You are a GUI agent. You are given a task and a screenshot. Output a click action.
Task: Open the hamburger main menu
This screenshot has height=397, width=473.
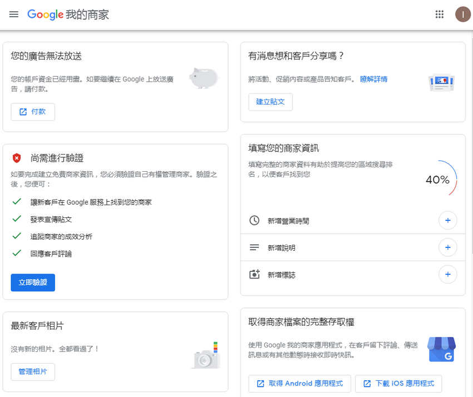[14, 14]
